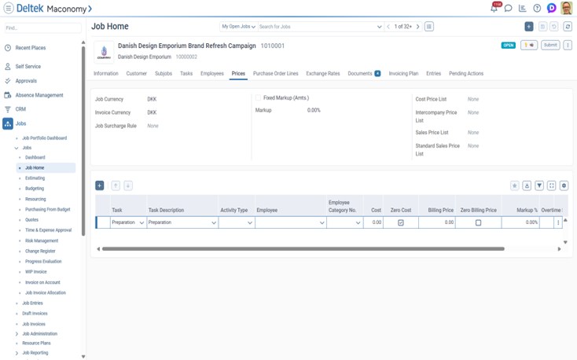The image size is (577, 360).
Task: Open CRM in sidebar
Action: (x=20, y=109)
